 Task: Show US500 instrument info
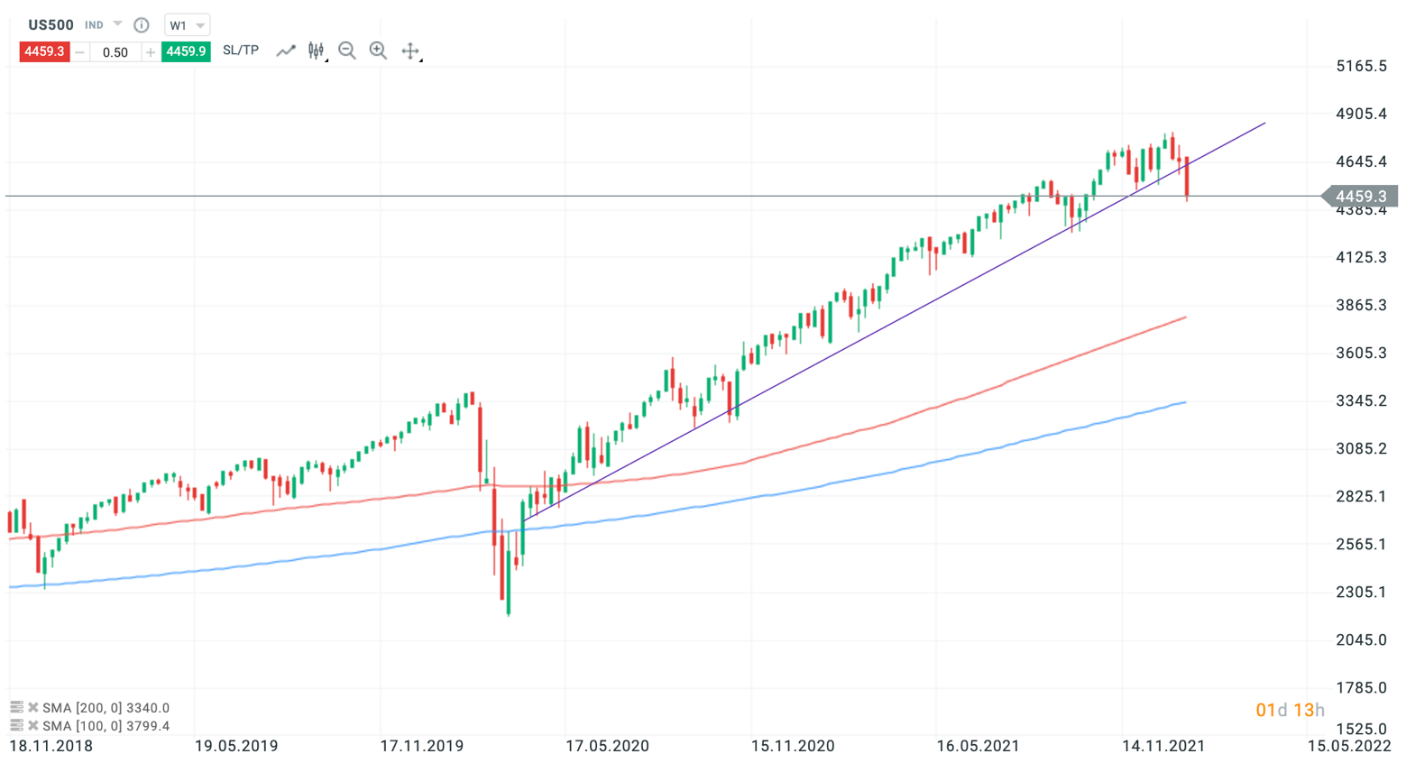[x=142, y=25]
